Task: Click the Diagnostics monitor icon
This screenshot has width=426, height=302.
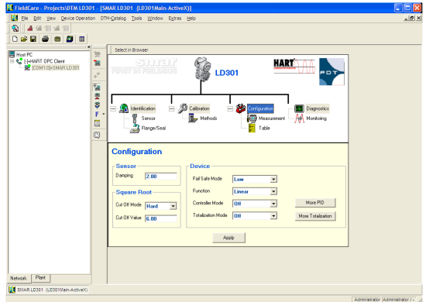Action: coord(299,108)
